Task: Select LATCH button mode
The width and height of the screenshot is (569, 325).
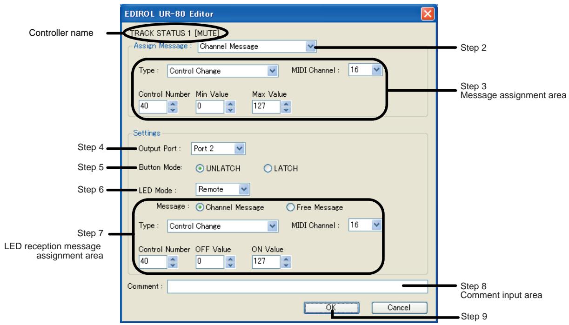Action: pyautogui.click(x=280, y=169)
